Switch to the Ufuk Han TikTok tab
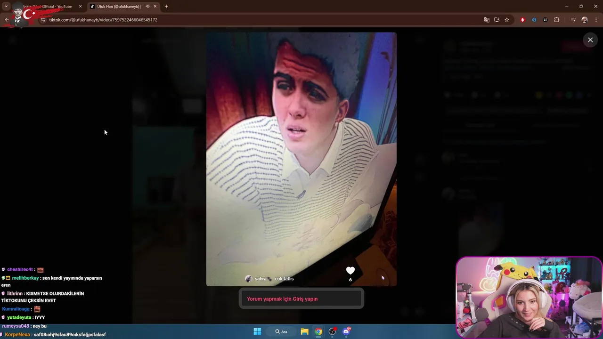Image resolution: width=603 pixels, height=339 pixels. (123, 7)
